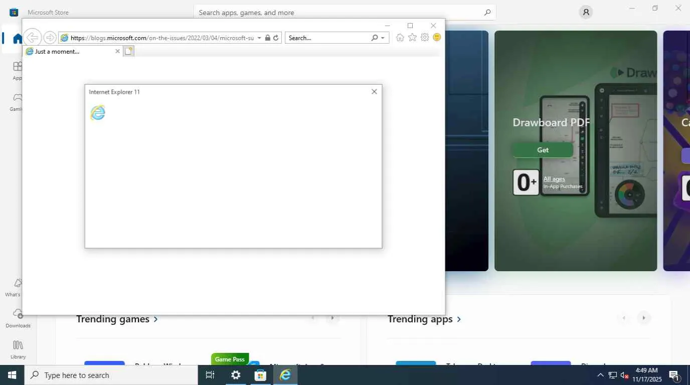Screen dimensions: 690x385
Task: Click the "Drawboard PDF" title text
Action: point(551,122)
